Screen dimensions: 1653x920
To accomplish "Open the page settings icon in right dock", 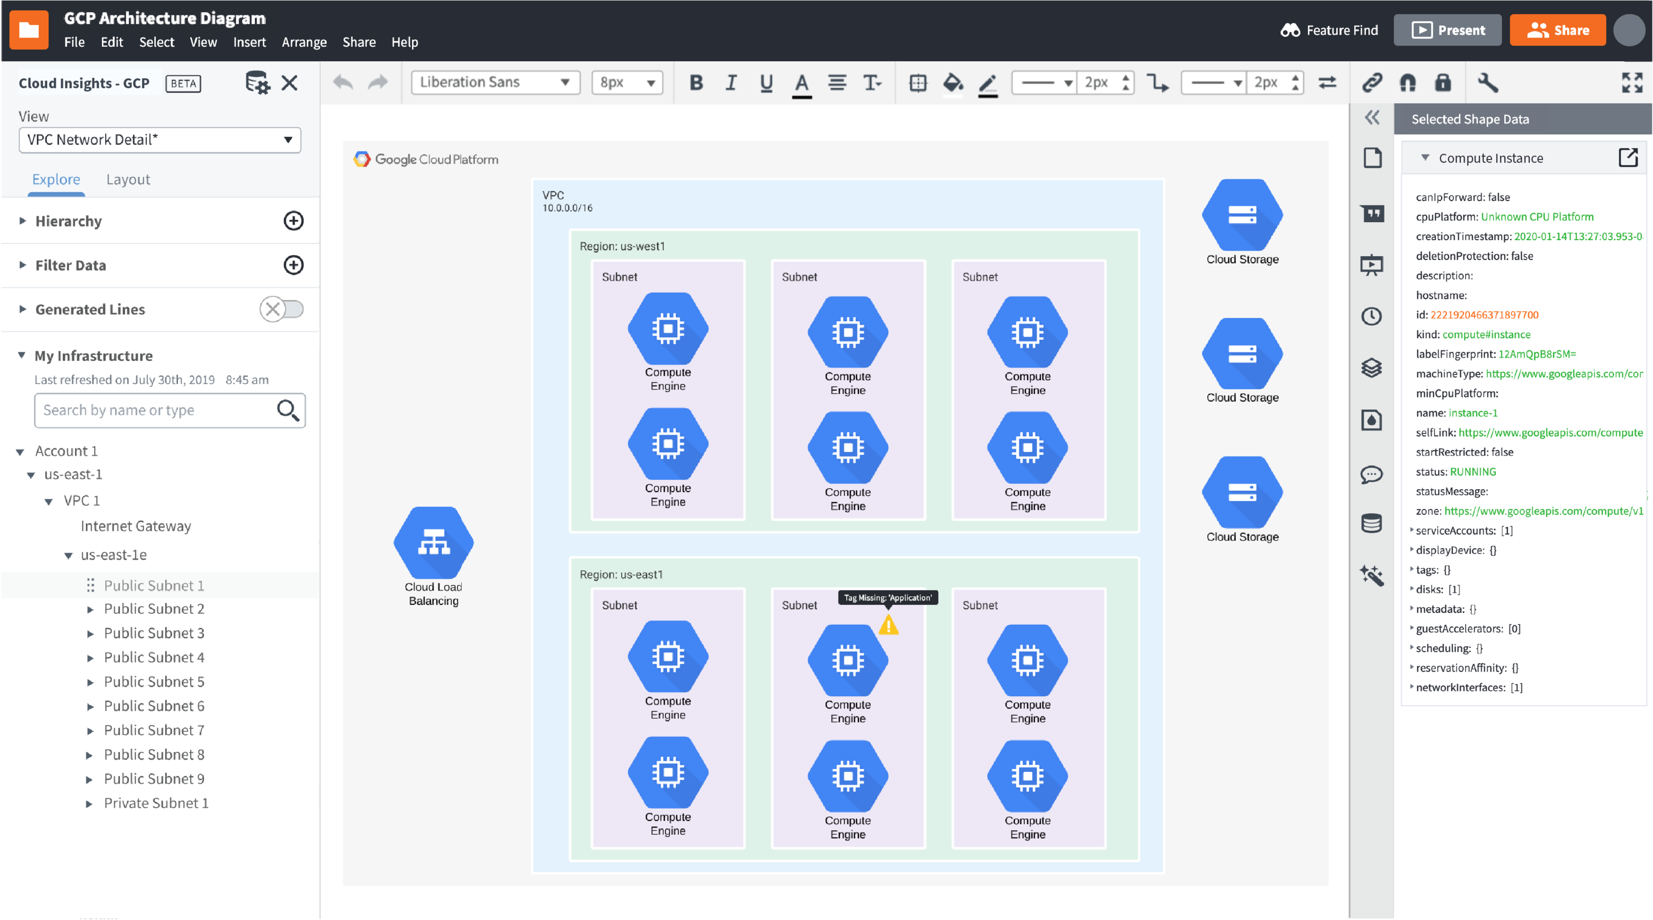I will coord(1372,158).
